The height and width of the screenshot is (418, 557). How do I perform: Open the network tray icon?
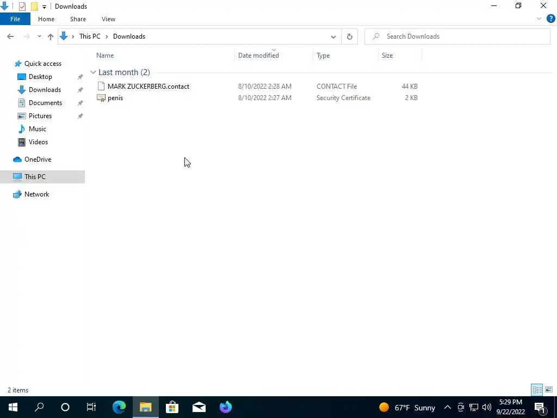[474, 407]
